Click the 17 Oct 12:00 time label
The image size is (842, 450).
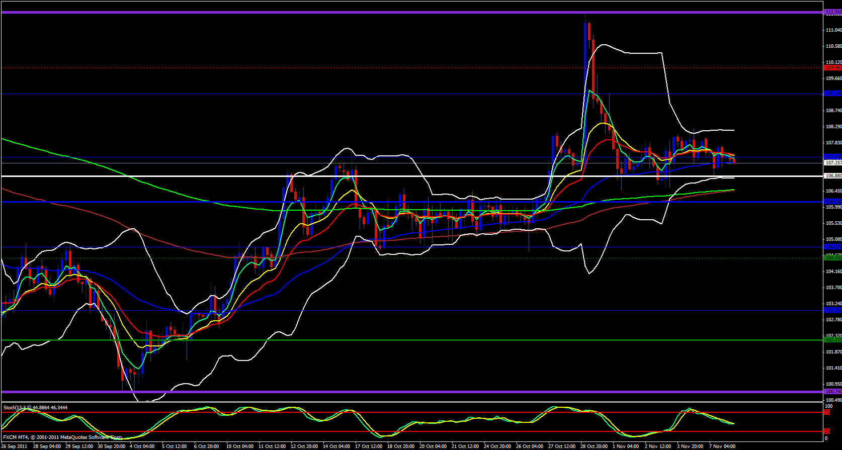[x=370, y=446]
